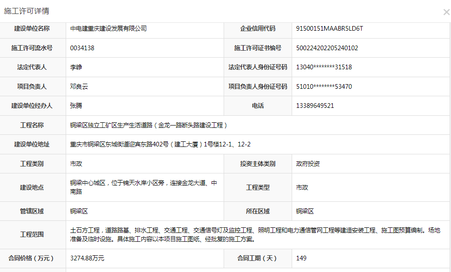Click project manager ID 51010********53470
Screen dimensions: 451x272
(324, 86)
